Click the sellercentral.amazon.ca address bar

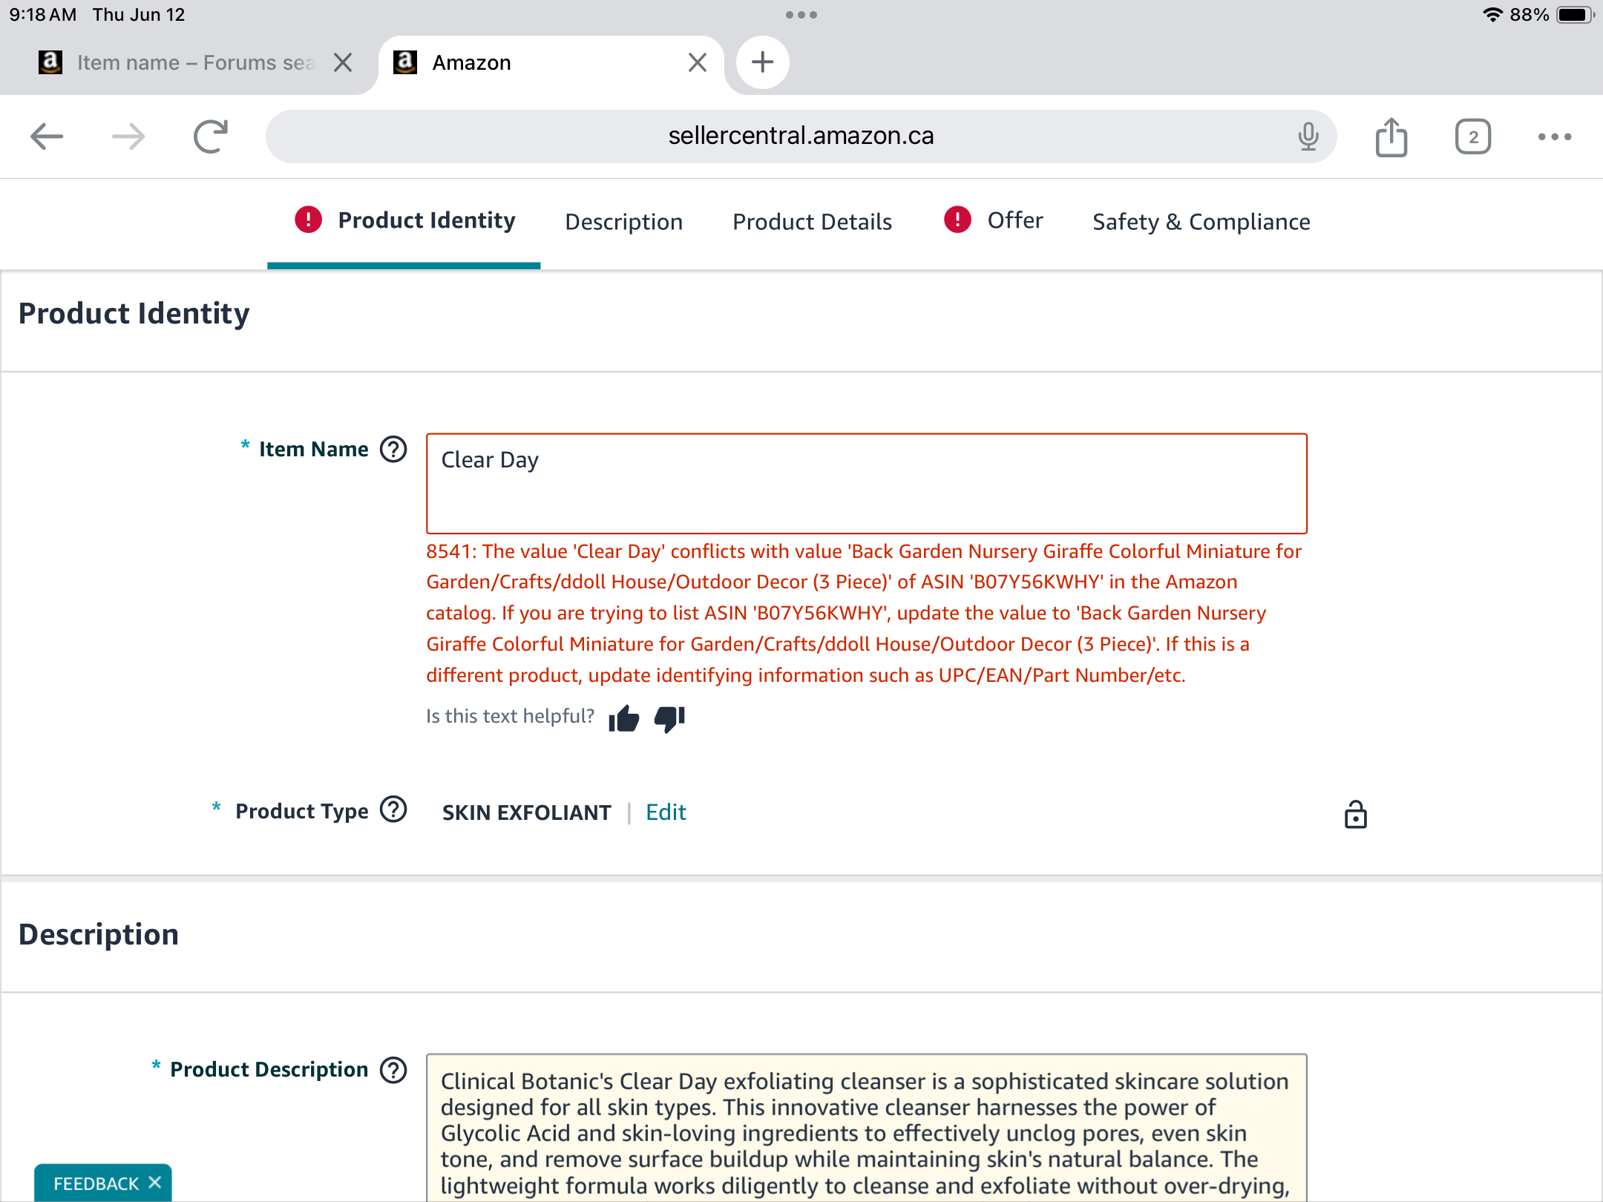coord(801,137)
